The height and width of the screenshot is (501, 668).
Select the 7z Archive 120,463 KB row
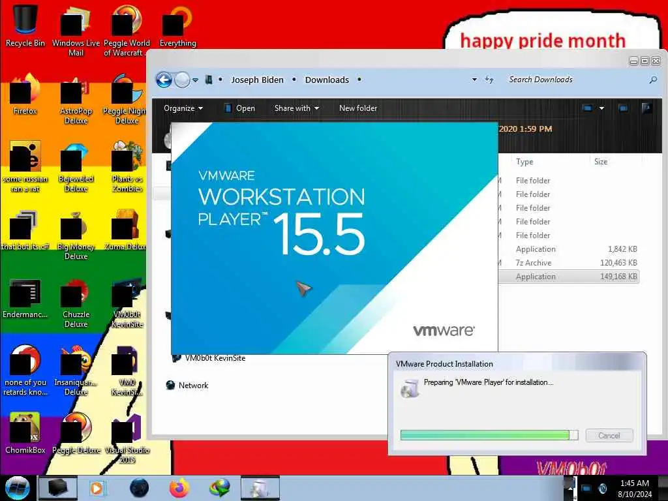(x=569, y=263)
